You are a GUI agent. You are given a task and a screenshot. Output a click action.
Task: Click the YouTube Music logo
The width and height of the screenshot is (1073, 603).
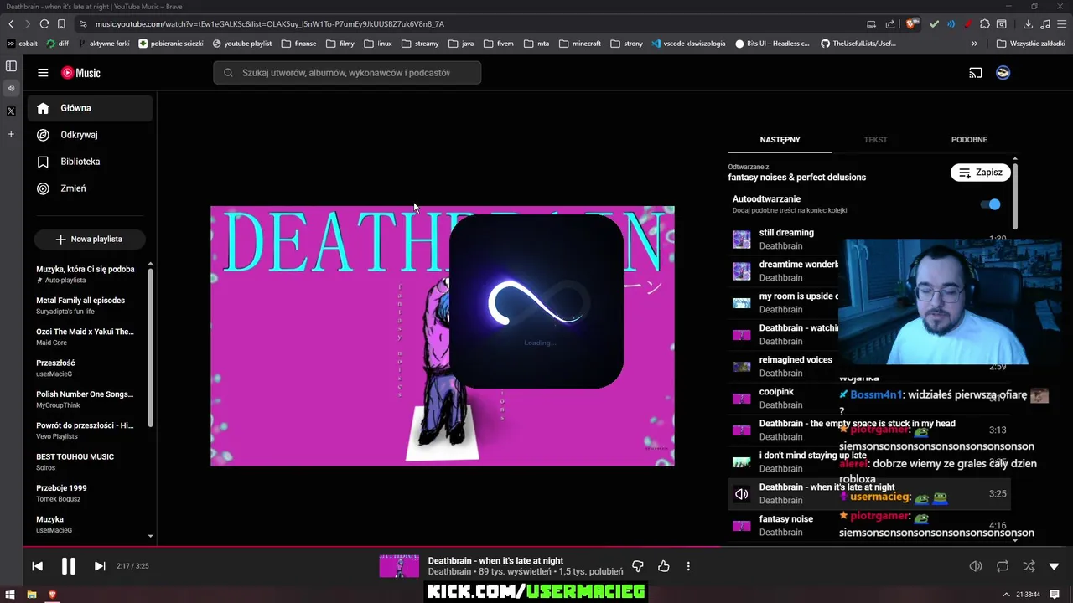pyautogui.click(x=80, y=73)
